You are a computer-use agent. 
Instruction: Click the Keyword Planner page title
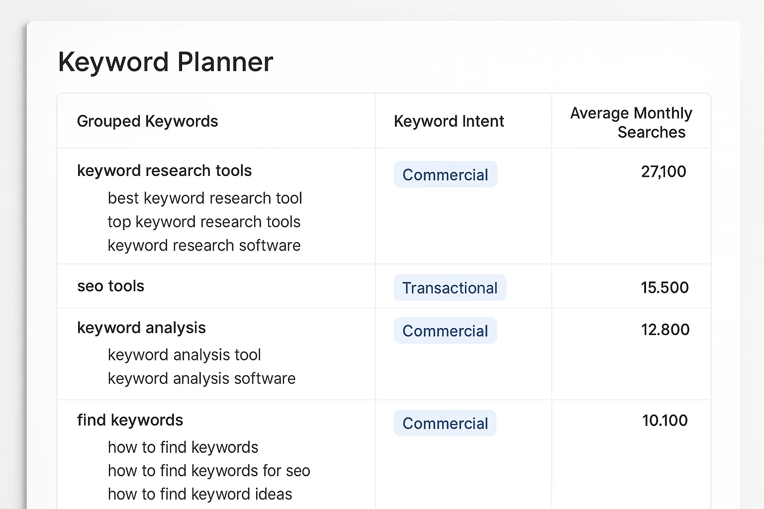166,62
